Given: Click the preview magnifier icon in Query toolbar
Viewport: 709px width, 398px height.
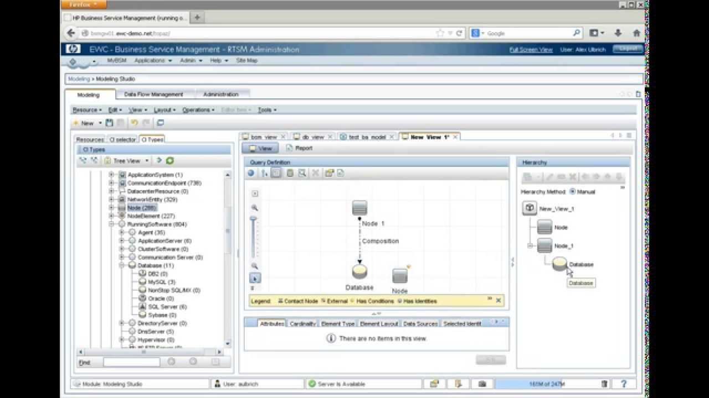Looking at the screenshot, I should tap(302, 173).
